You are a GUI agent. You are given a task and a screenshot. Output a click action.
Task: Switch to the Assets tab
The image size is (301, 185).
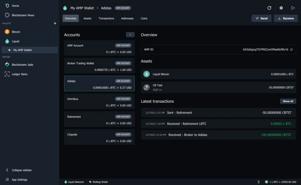[x=87, y=18]
